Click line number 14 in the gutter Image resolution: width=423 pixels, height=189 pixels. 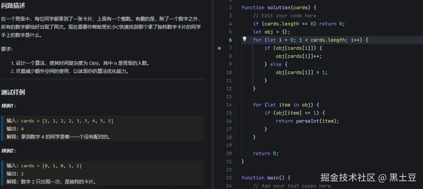229,105
